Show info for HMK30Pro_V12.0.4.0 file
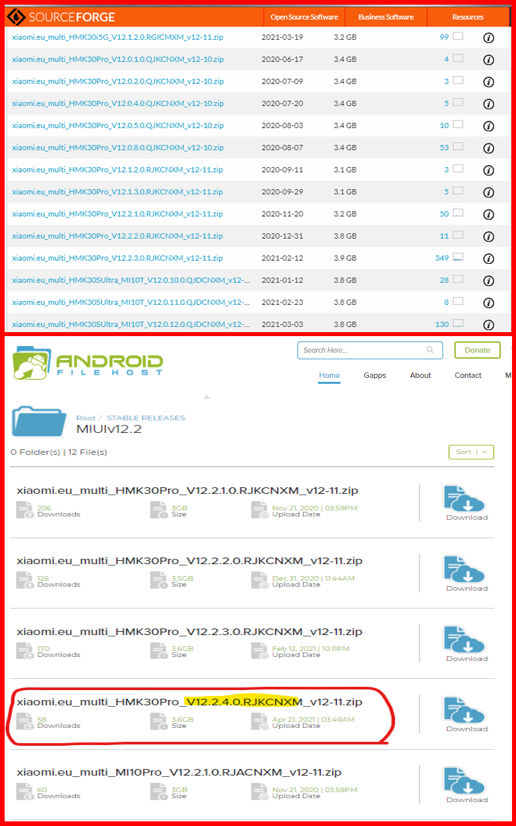Viewport: 516px width, 826px height. coord(489,104)
